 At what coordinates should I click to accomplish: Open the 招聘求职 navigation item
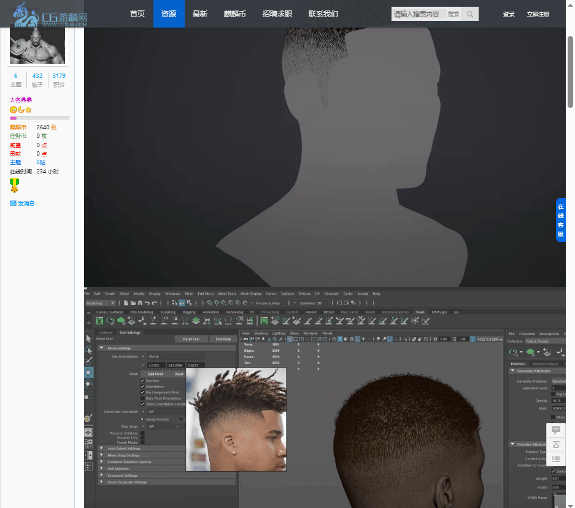pyautogui.click(x=277, y=14)
